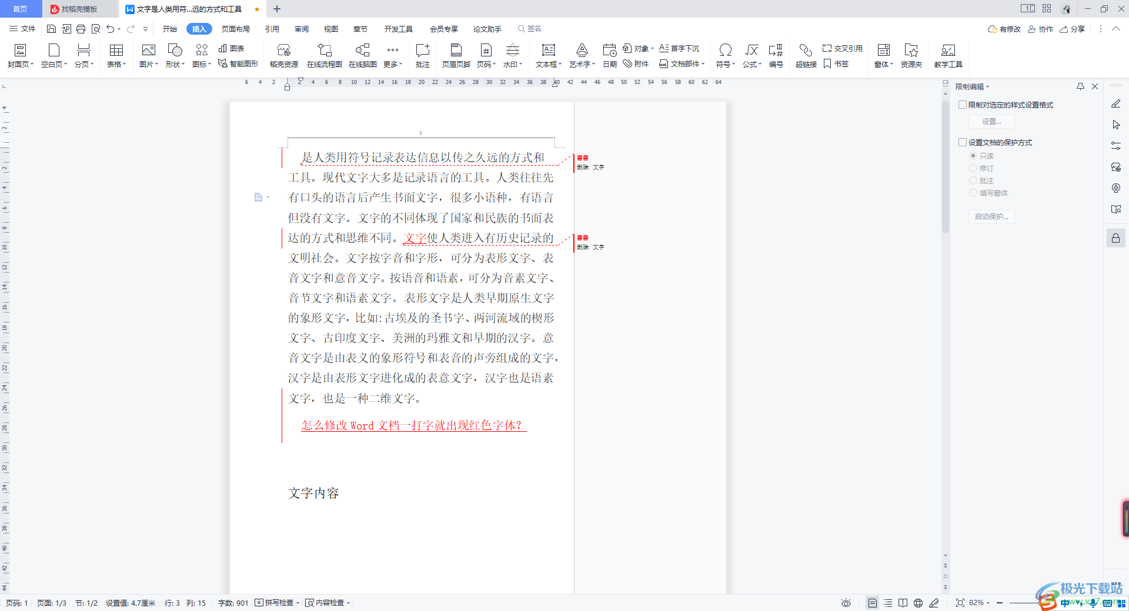Image resolution: width=1129 pixels, height=611 pixels.
Task: Enable restrict formatting to selected styles checkbox
Action: (963, 105)
